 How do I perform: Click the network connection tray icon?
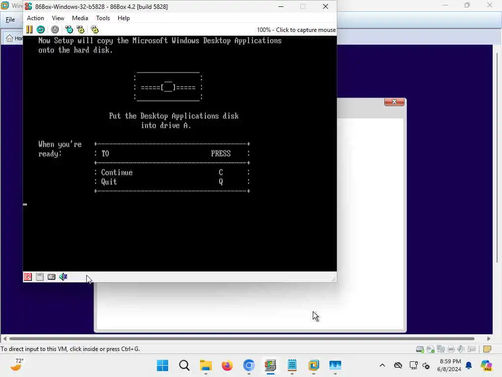tap(413, 365)
